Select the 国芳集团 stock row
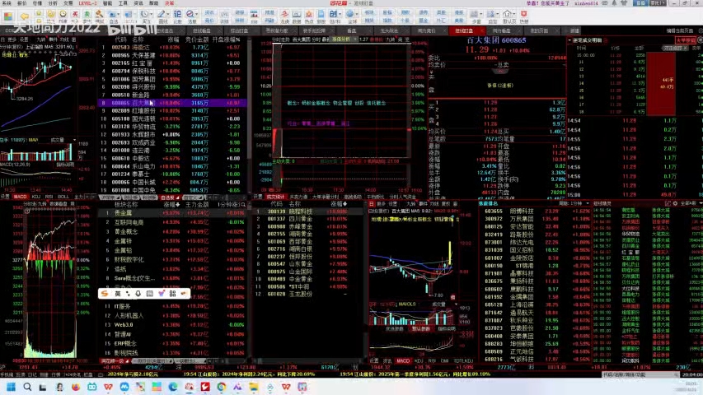This screenshot has height=395, width=703. (x=171, y=79)
